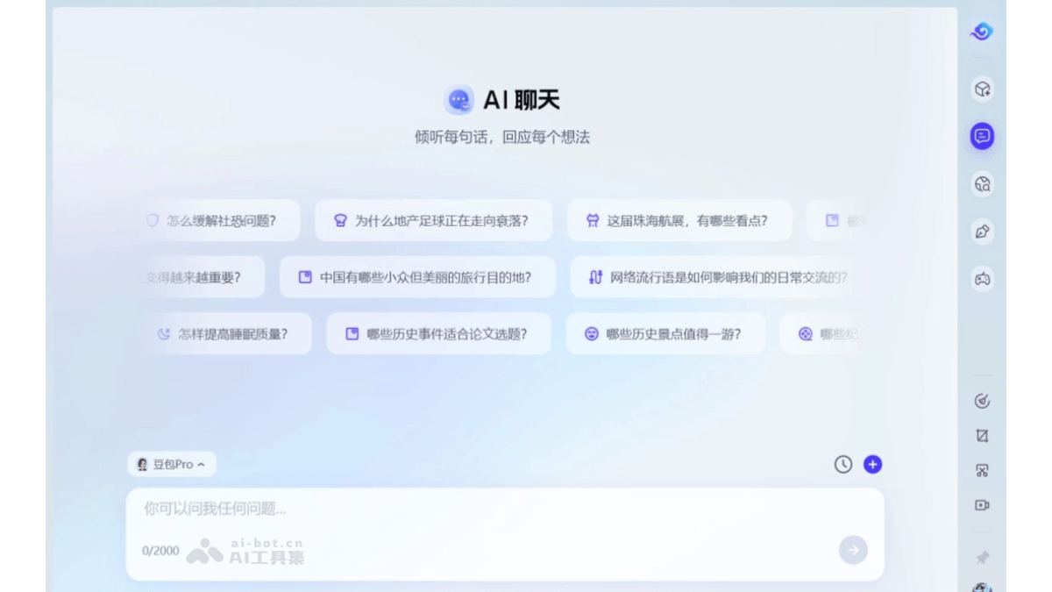Select the "这届珠海航展，有哪些看点?" suggestion
The width and height of the screenshot is (1052, 592).
point(682,221)
